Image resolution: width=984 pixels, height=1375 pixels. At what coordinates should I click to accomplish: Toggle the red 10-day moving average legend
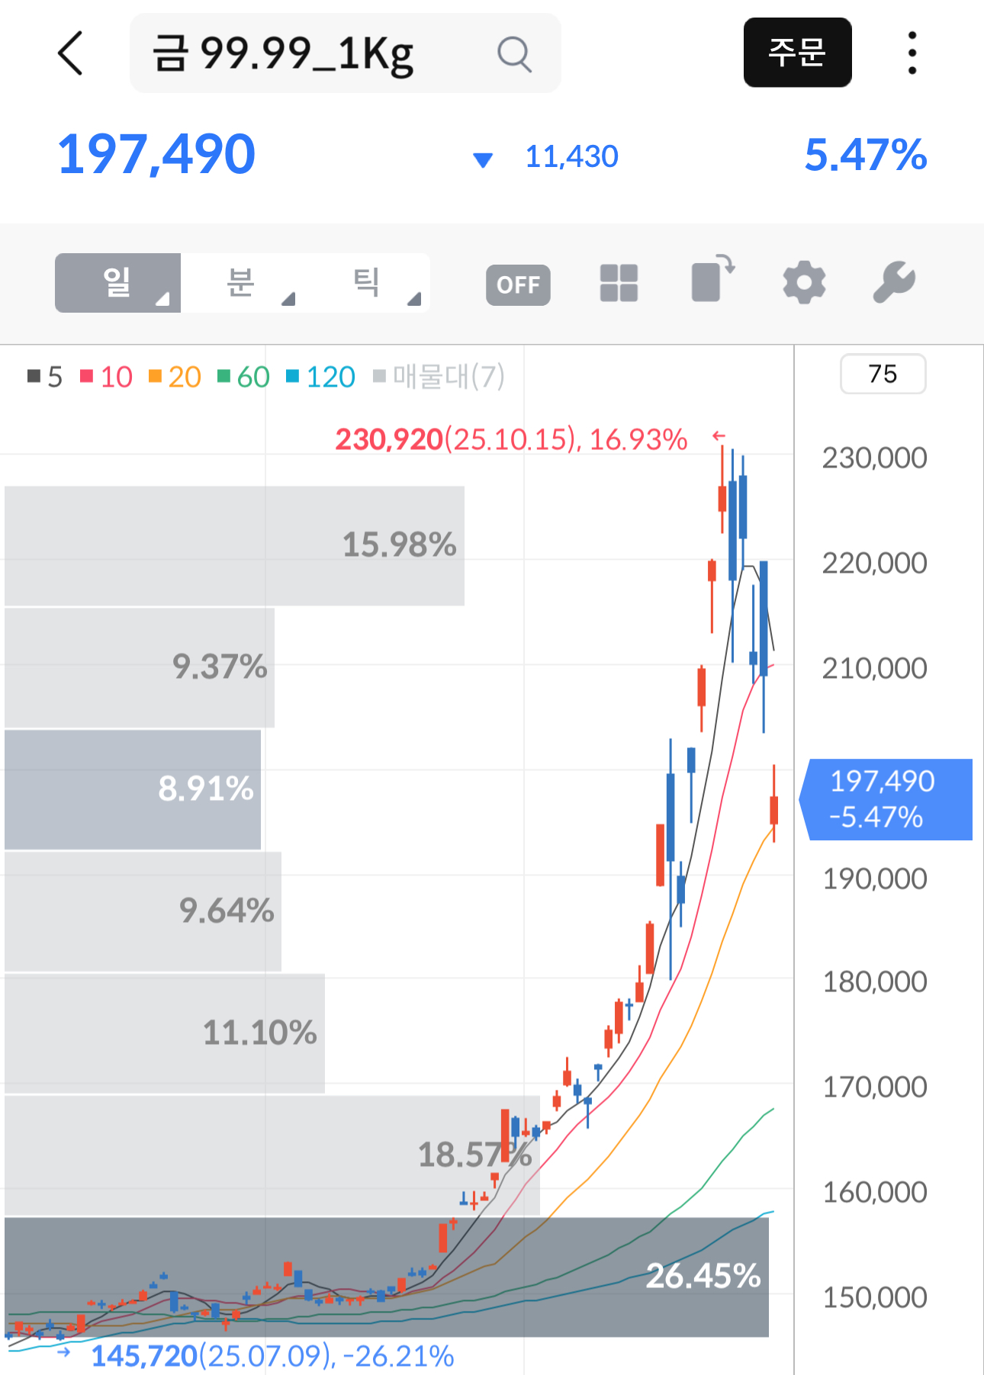[x=107, y=377]
